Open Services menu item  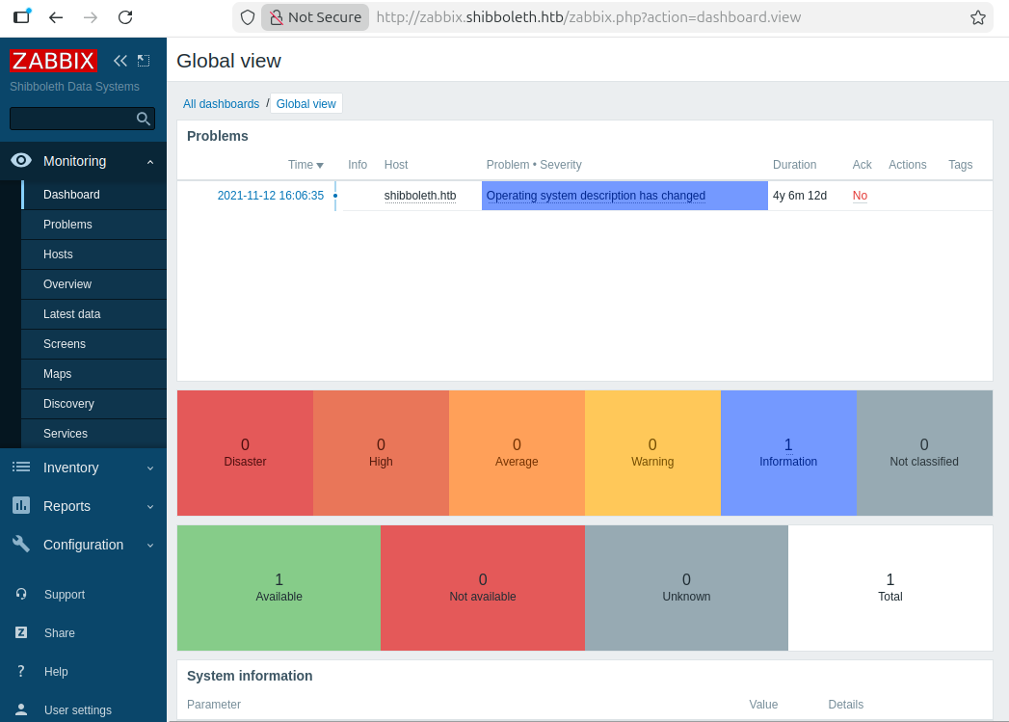tap(93, 434)
